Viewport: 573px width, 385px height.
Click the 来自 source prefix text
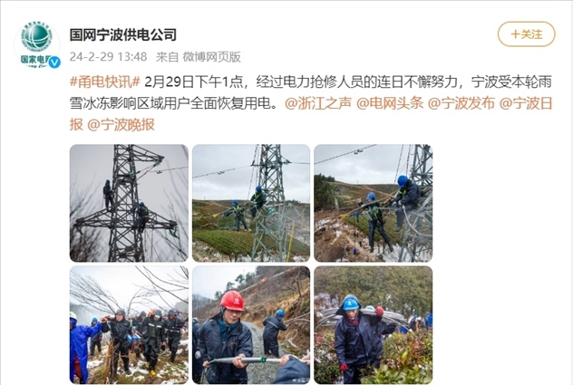click(168, 57)
